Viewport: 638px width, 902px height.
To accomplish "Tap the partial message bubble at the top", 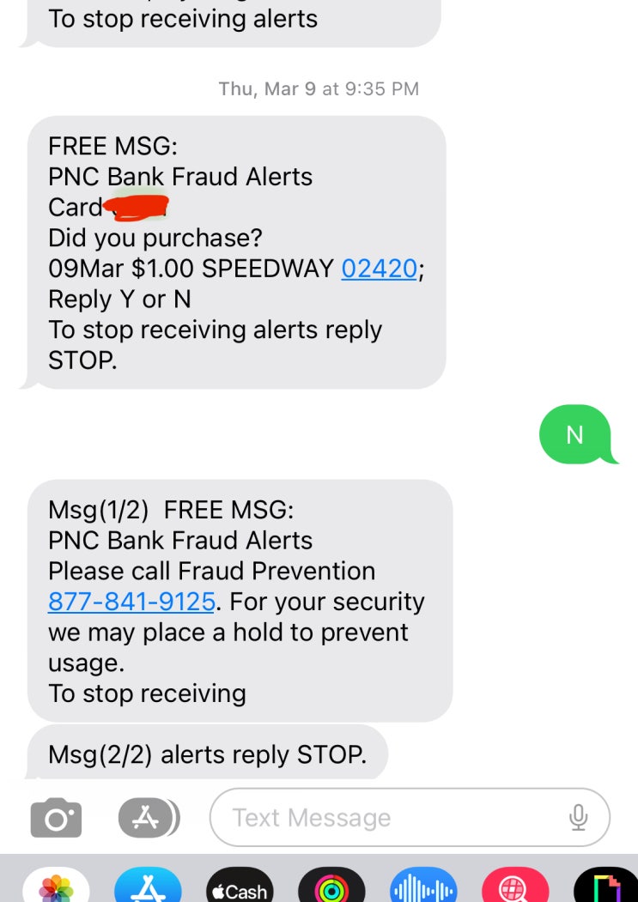I will 232,21.
